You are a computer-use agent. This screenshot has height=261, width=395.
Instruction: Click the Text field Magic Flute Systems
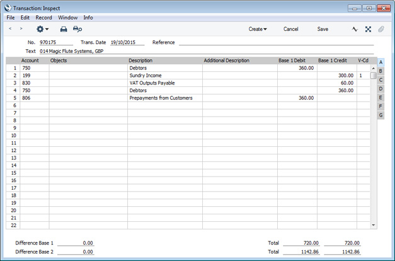(206, 51)
